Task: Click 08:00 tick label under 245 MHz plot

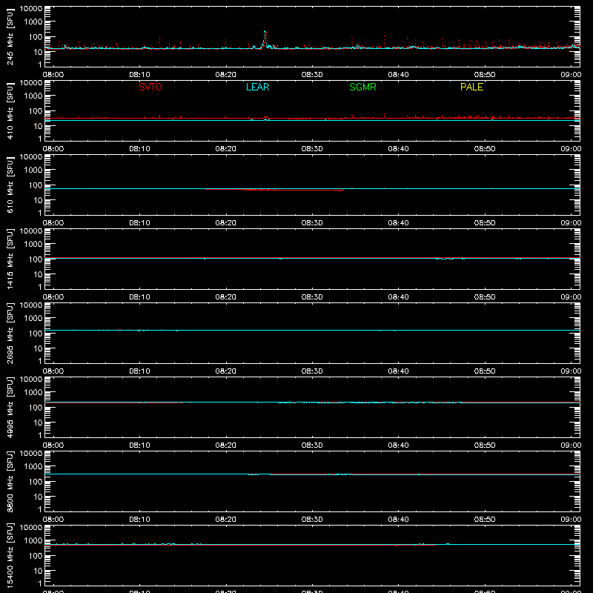Action: 53,75
